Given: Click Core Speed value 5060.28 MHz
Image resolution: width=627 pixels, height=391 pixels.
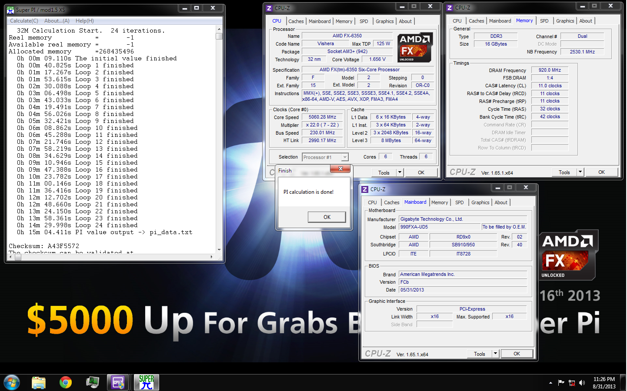Looking at the screenshot, I should click(323, 117).
